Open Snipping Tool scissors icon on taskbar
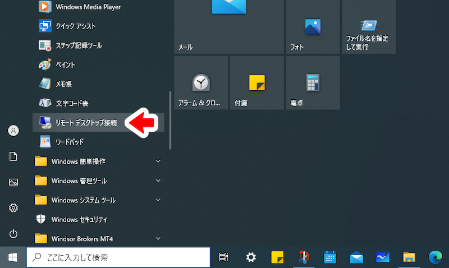Image resolution: width=449 pixels, height=268 pixels. [304, 257]
